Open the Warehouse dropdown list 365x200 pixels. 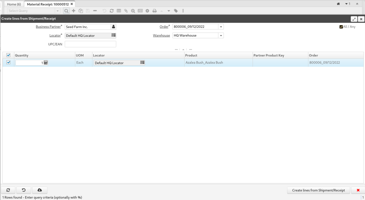tap(221, 36)
